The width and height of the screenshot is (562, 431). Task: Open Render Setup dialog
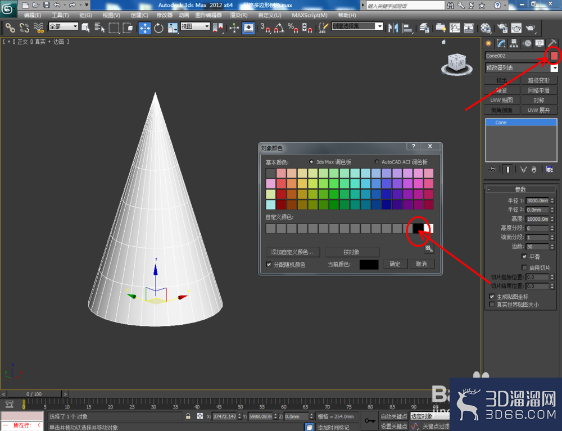tap(502, 28)
